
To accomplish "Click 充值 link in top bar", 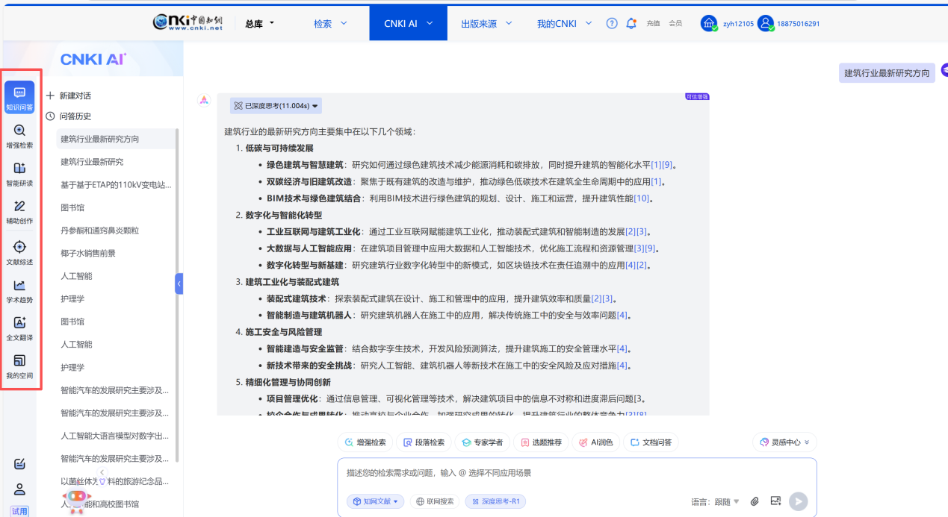I will point(653,23).
